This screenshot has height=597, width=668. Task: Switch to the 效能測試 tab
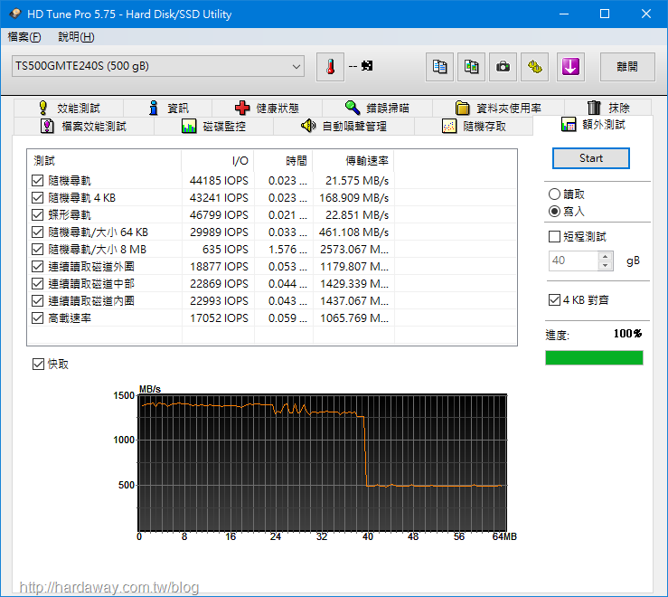coord(69,108)
